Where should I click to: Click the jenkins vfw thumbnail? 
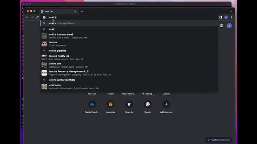pyautogui.click(x=44, y=65)
